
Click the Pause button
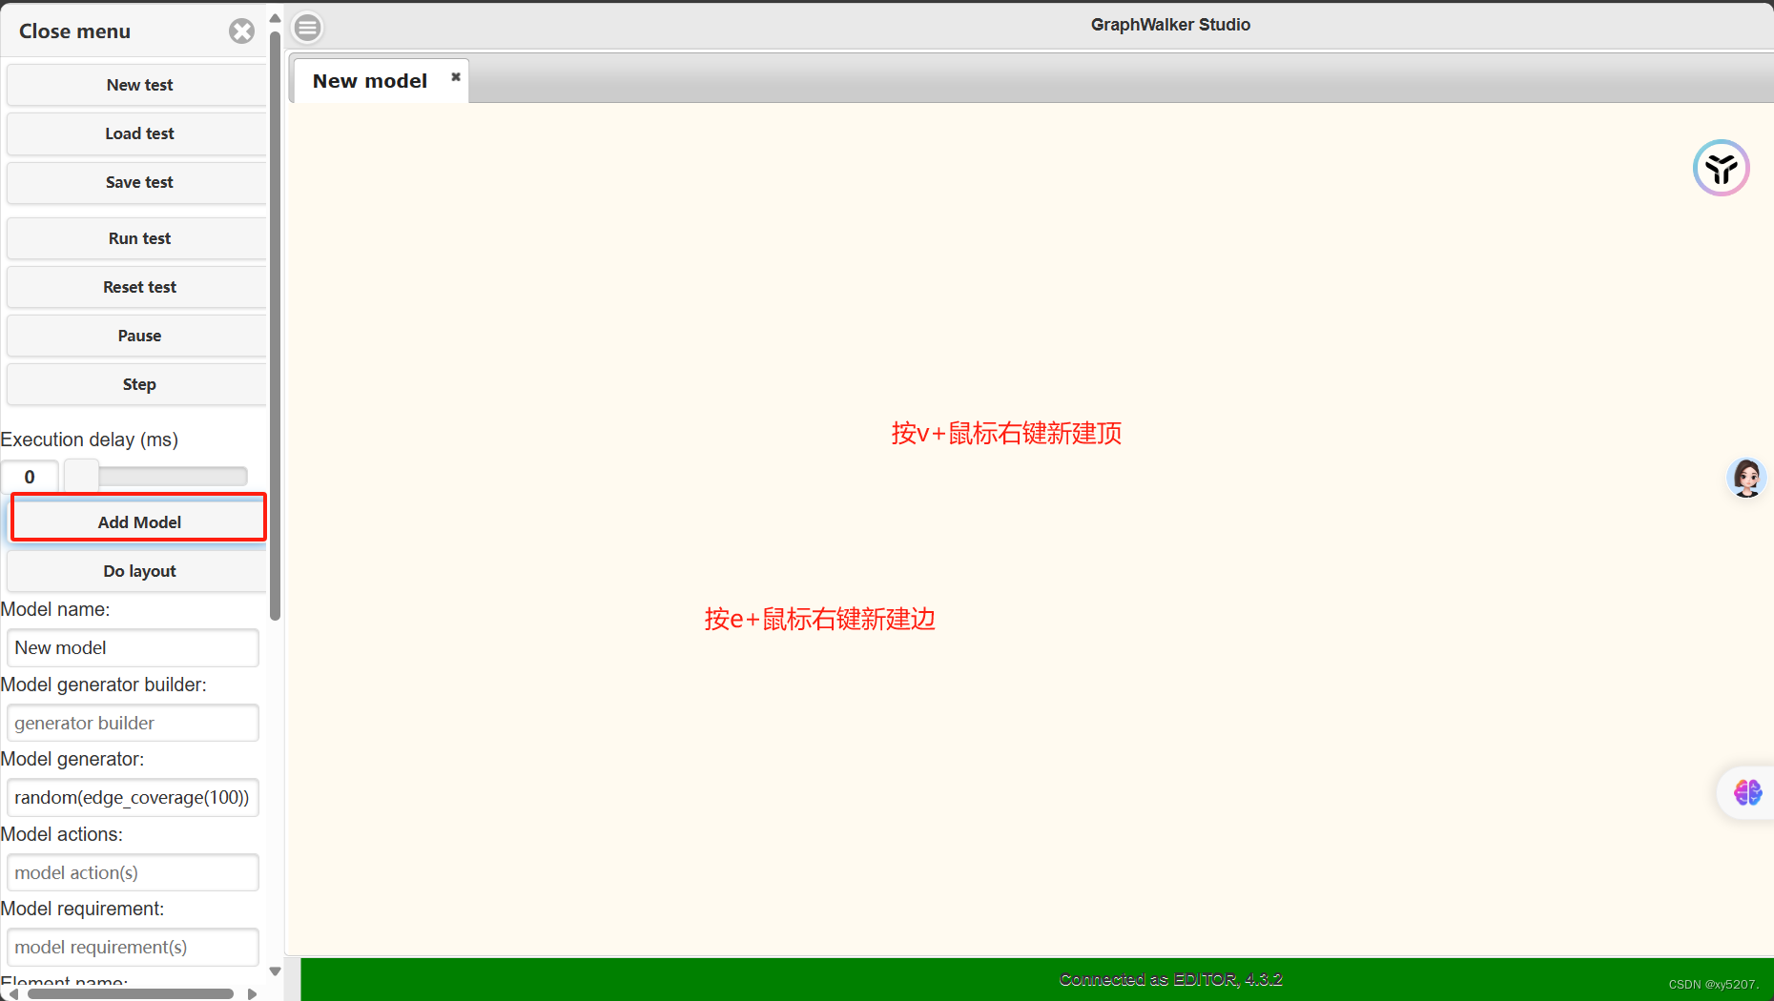coord(137,336)
